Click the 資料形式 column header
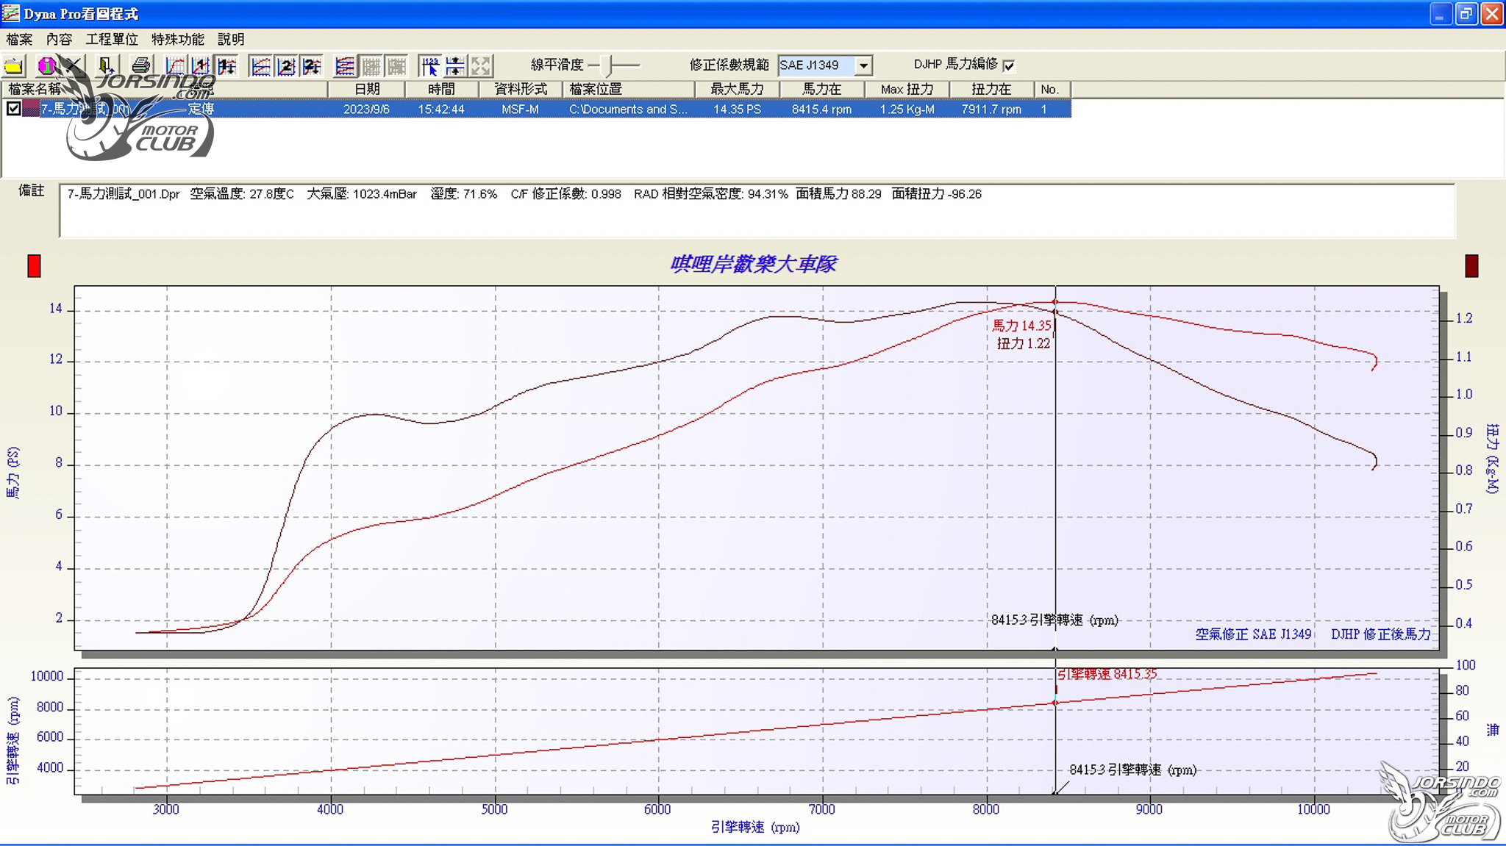 click(x=521, y=89)
